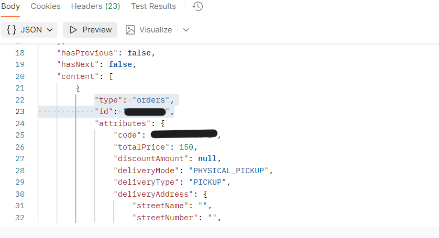
Task: Click the opening brace after "attributes"
Action: point(163,124)
